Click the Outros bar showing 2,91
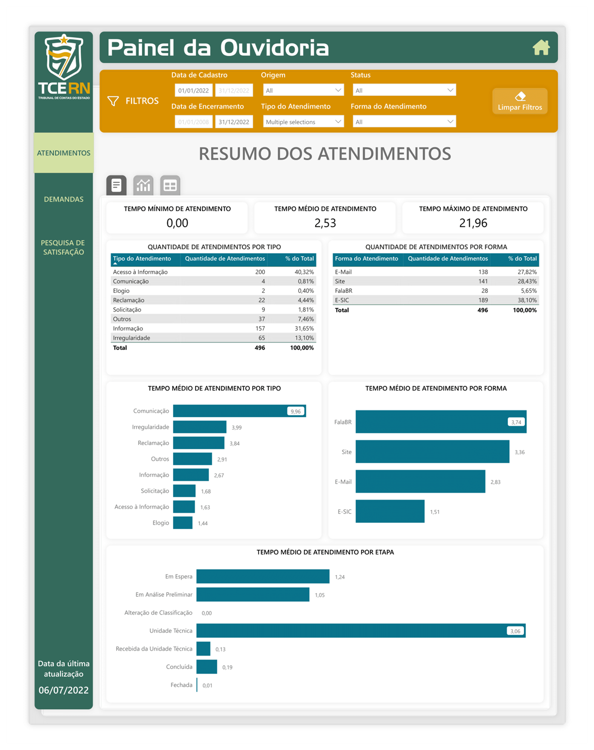Image resolution: width=594 pixels, height=750 pixels. 193,459
